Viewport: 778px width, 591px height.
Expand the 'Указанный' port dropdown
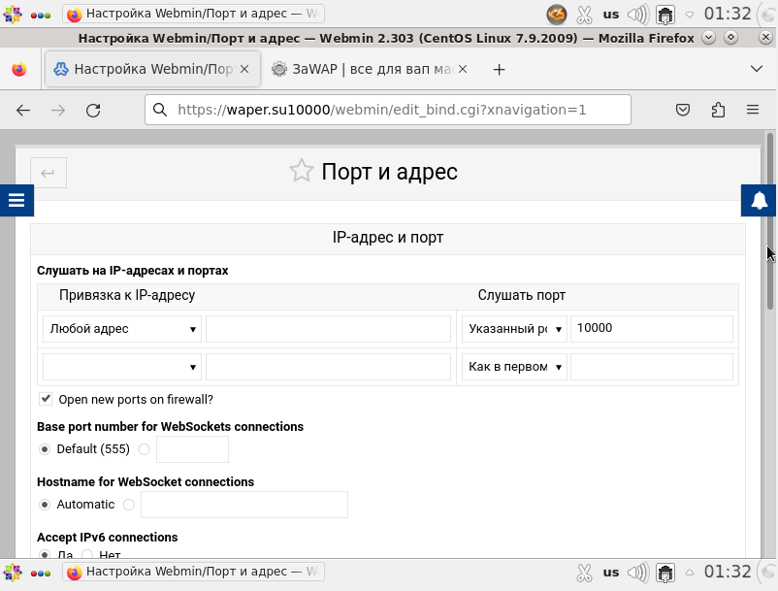pos(514,329)
